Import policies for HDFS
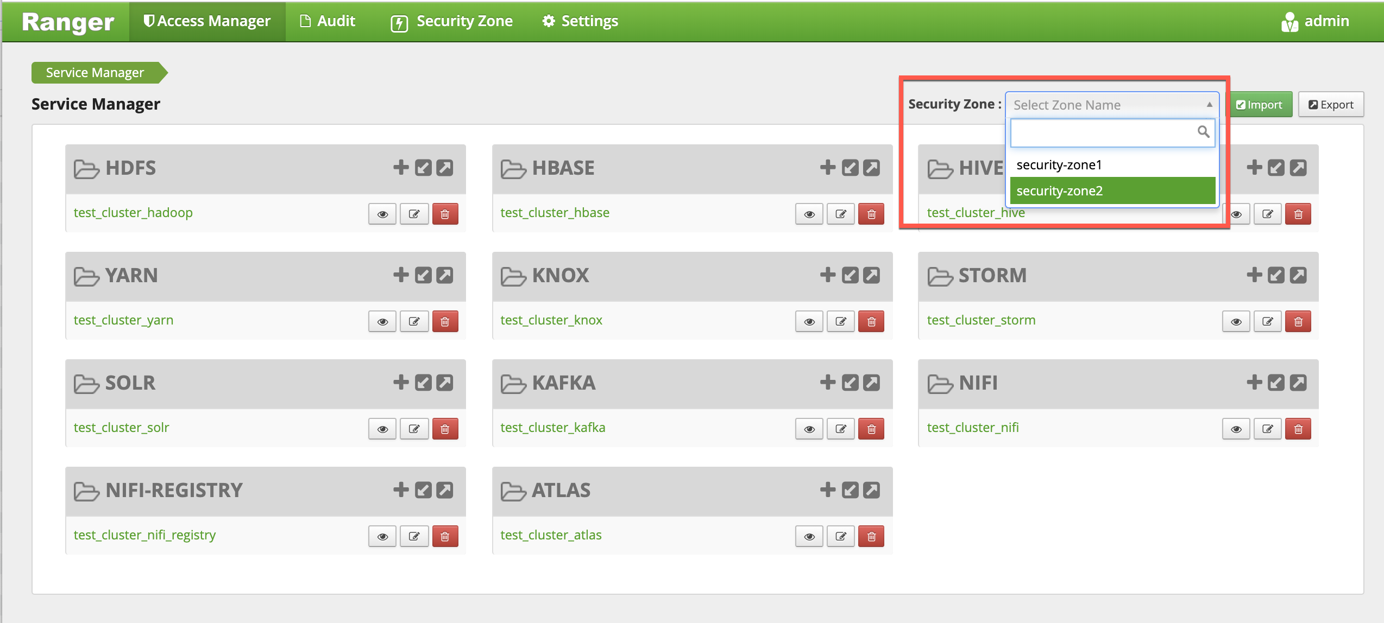The height and width of the screenshot is (623, 1384). 423,167
